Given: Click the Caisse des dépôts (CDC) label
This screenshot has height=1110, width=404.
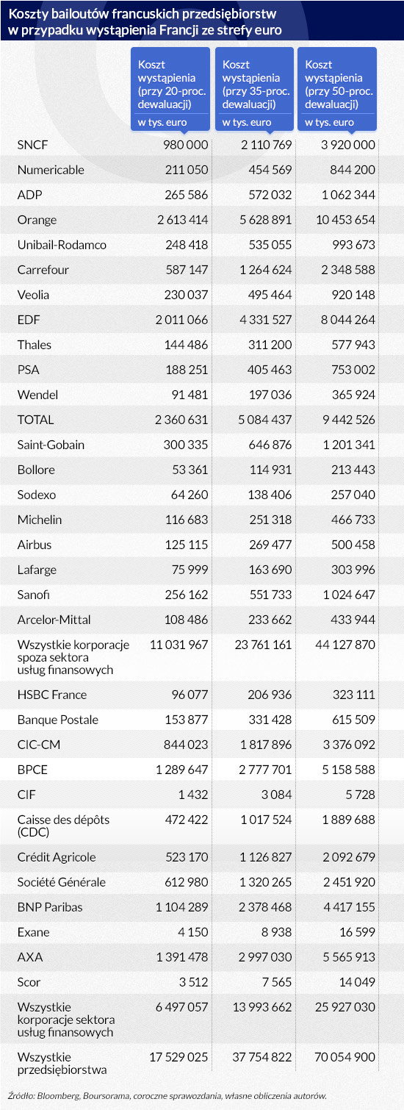Looking at the screenshot, I should [56, 826].
